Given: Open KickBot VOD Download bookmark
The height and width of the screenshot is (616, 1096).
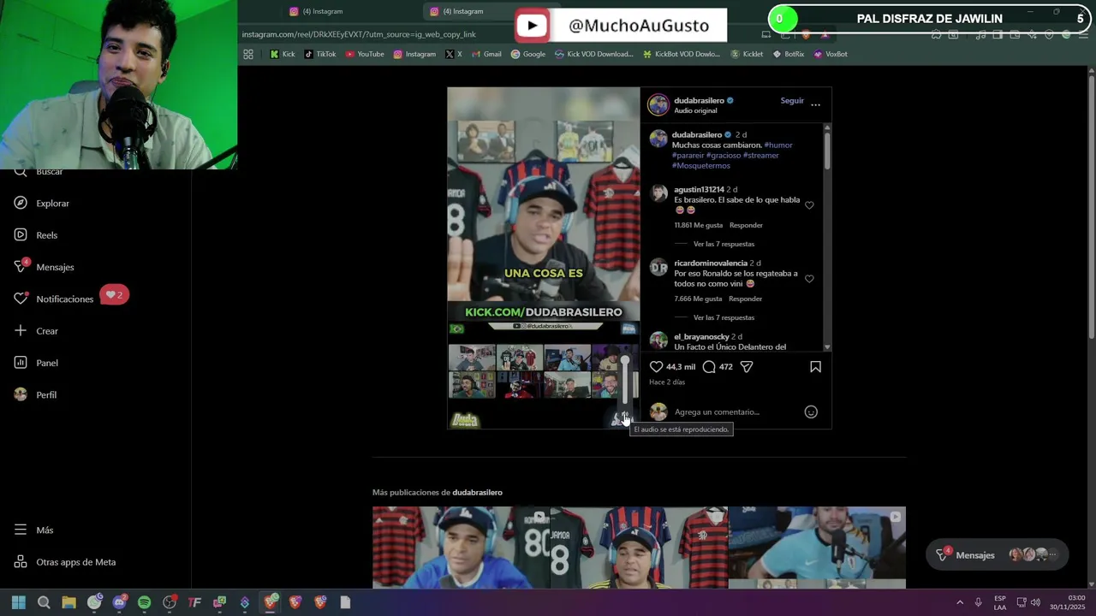Looking at the screenshot, I should [682, 54].
